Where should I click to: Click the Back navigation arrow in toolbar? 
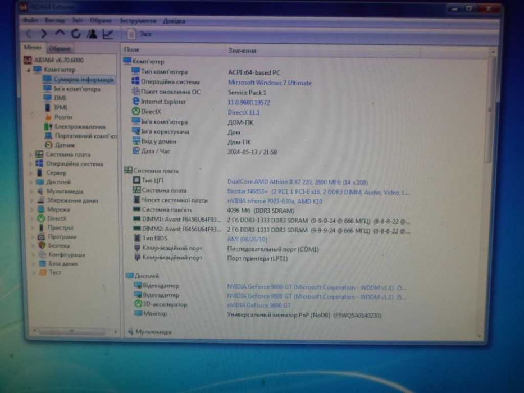tap(29, 34)
